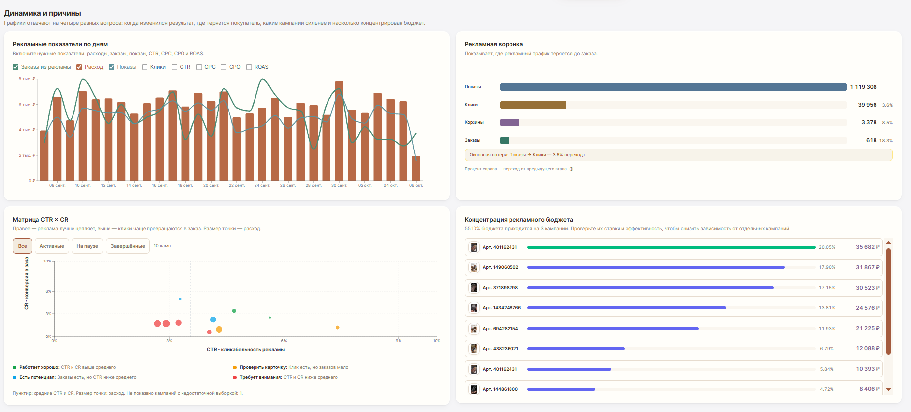
Task: Enable the 'CPC' checkbox
Action: (199, 67)
